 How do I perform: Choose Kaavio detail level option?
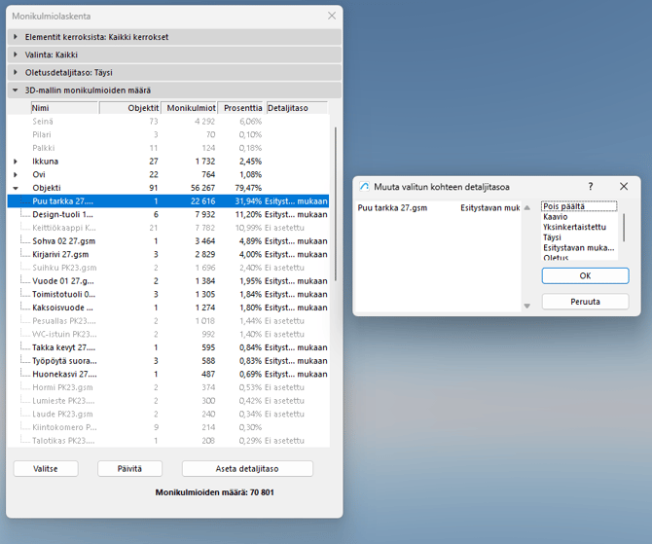(x=556, y=217)
